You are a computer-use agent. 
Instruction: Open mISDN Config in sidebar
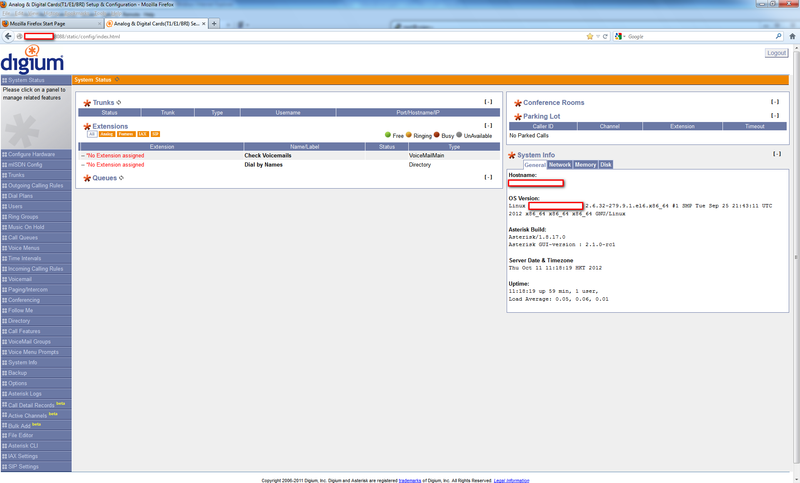point(36,164)
